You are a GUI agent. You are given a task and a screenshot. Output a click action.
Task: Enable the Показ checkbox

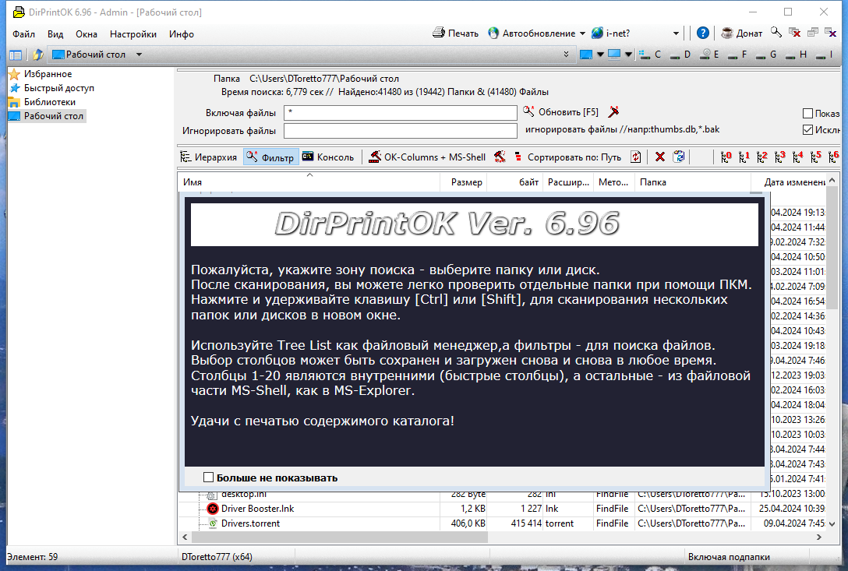[808, 113]
